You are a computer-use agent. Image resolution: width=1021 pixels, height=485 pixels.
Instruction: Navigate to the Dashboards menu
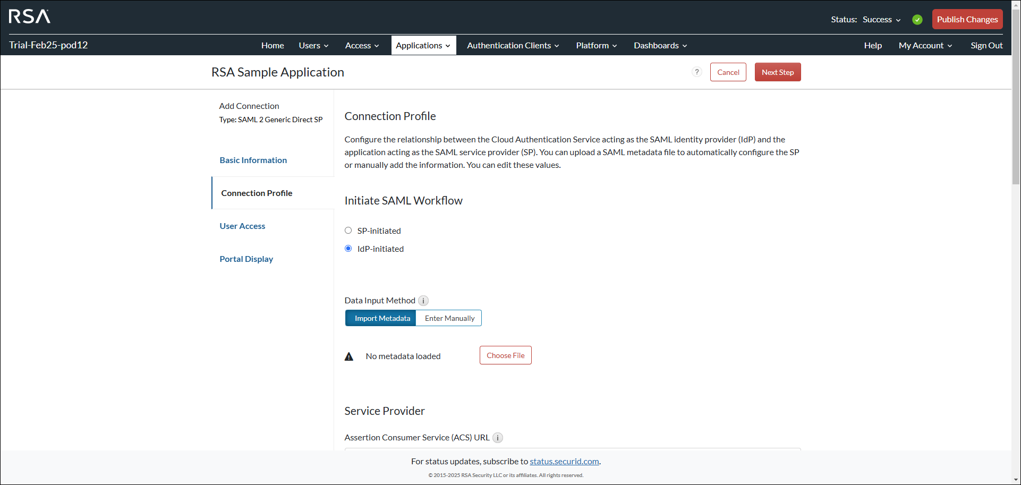[659, 45]
